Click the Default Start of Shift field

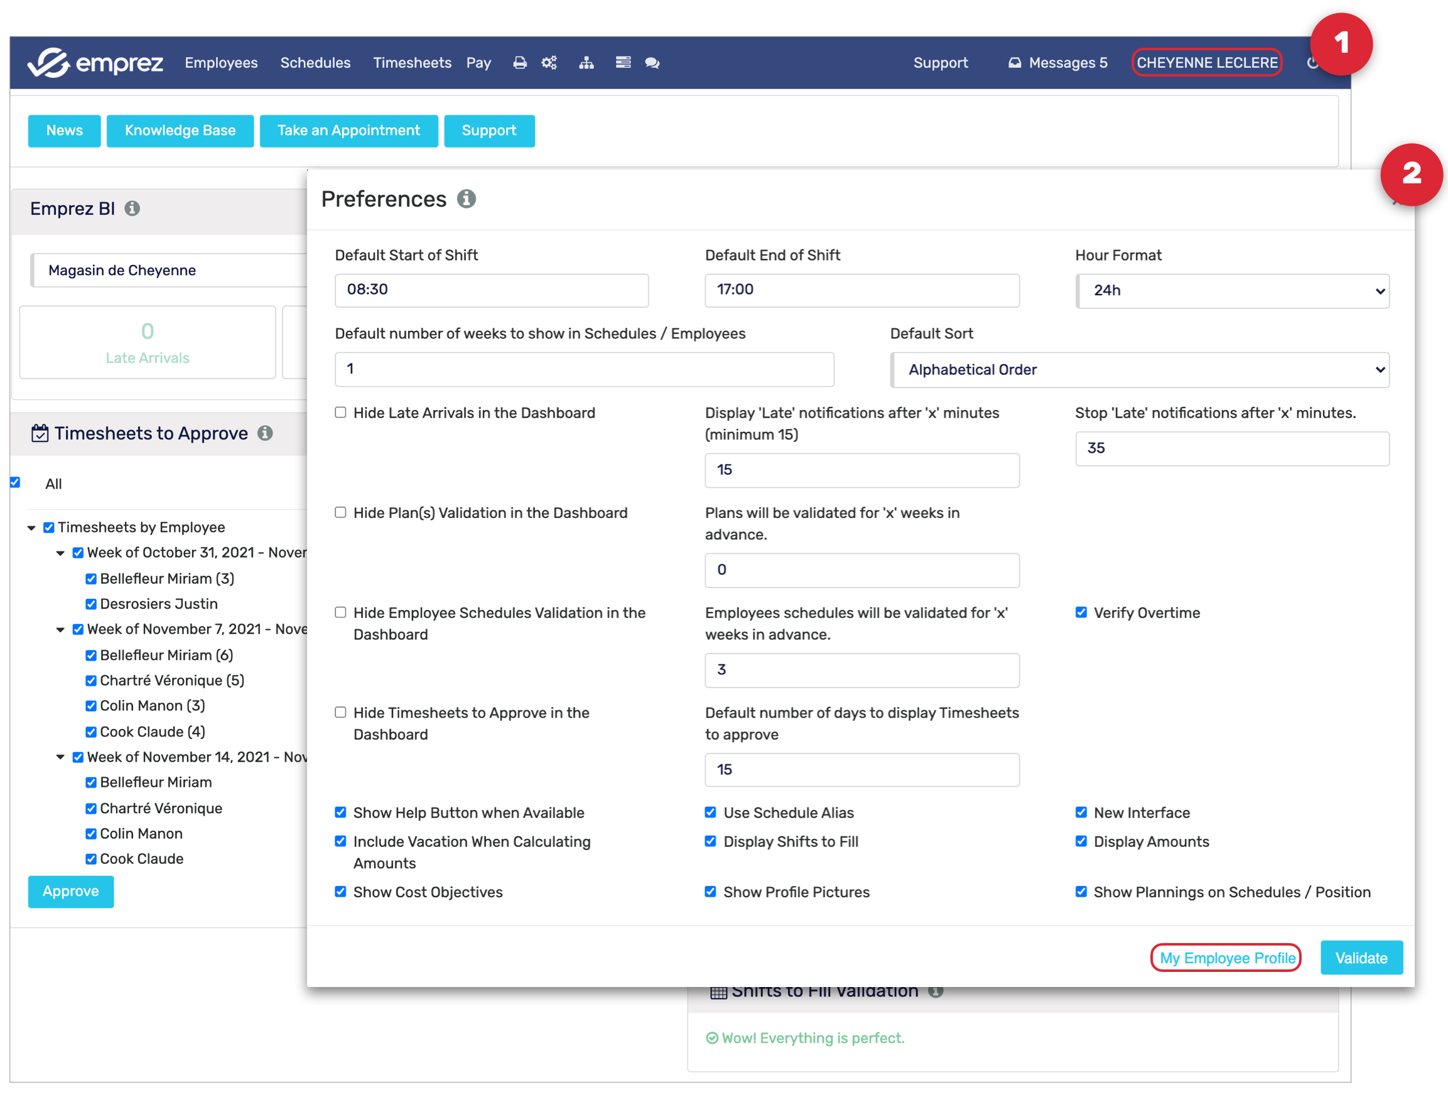(491, 290)
